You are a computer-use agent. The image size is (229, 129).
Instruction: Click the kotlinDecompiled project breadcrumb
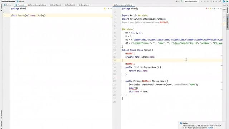(x=8, y=1)
